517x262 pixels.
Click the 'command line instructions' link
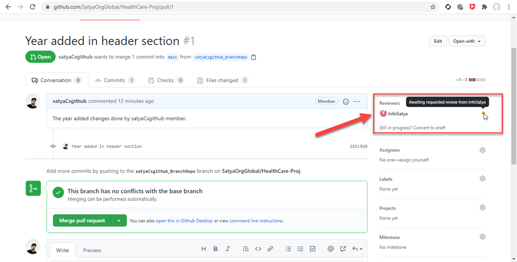(x=256, y=221)
